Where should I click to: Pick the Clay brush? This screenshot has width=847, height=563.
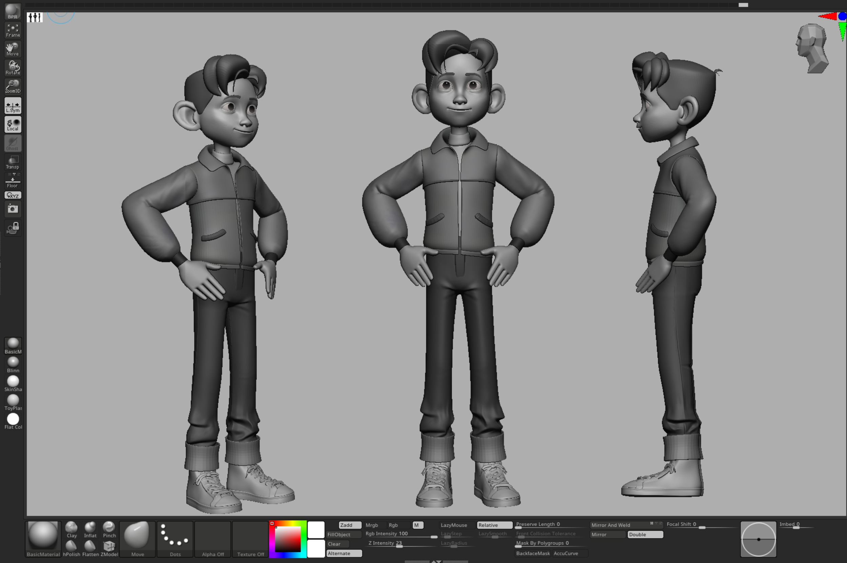[x=71, y=529]
